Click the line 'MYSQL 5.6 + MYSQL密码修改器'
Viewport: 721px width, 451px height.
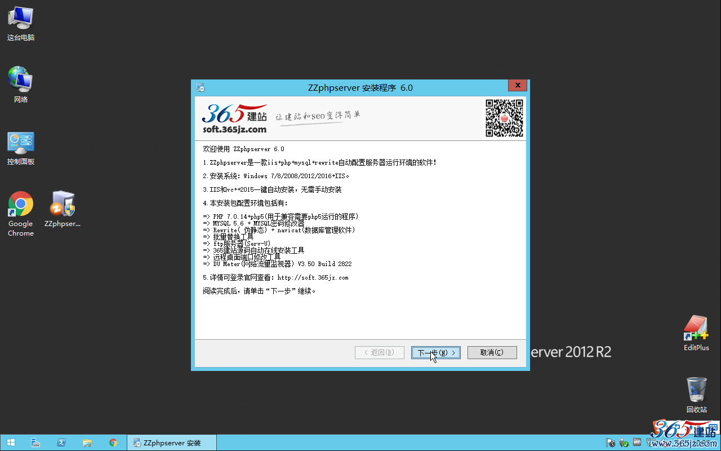click(x=253, y=224)
